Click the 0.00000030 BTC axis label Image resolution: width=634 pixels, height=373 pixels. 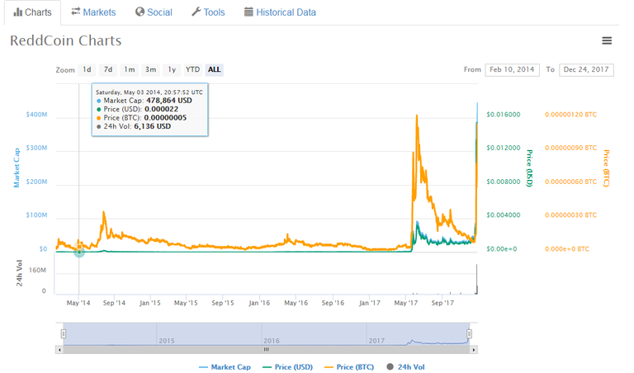(x=570, y=215)
